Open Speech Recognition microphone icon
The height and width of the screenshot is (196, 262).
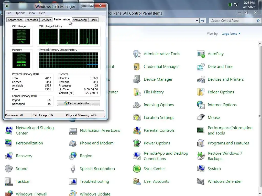[73, 168]
